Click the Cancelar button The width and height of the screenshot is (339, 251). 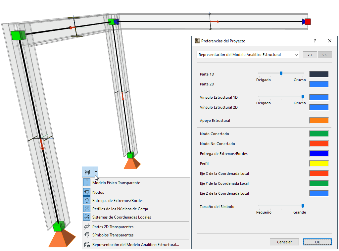pos(284,242)
